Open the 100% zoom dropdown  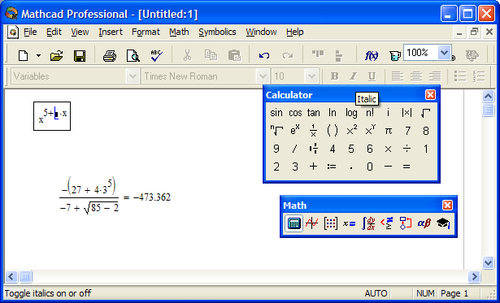tap(444, 53)
